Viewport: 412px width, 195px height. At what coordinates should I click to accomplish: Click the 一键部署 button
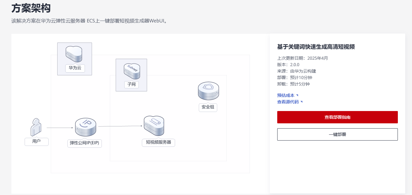click(x=338, y=134)
